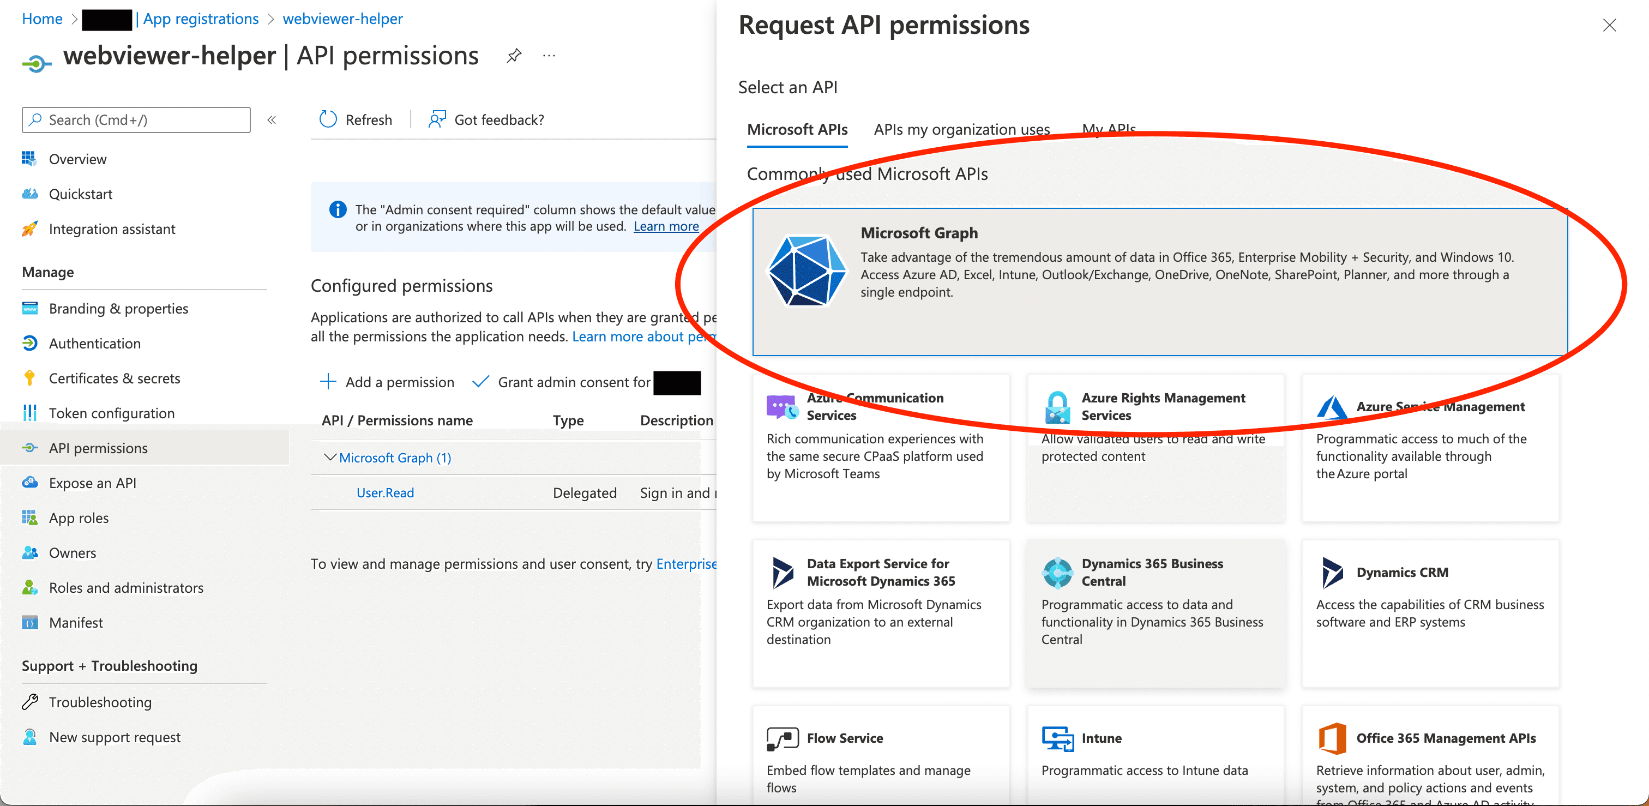Open the User.Read permission link
The image size is (1649, 806).
pyautogui.click(x=385, y=493)
